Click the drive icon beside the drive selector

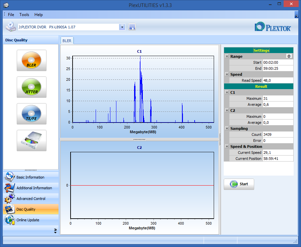tap(11, 27)
